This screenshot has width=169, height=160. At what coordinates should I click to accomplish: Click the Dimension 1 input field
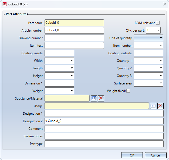[x=59, y=83]
